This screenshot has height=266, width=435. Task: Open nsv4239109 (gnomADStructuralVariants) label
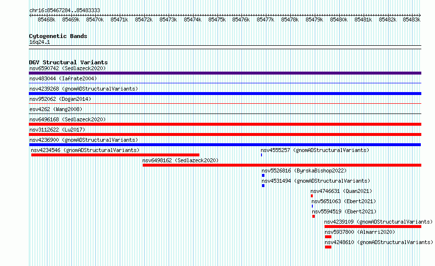[378, 222]
